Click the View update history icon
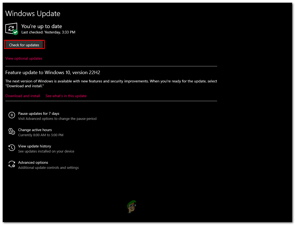The height and width of the screenshot is (225, 295). tap(12, 148)
